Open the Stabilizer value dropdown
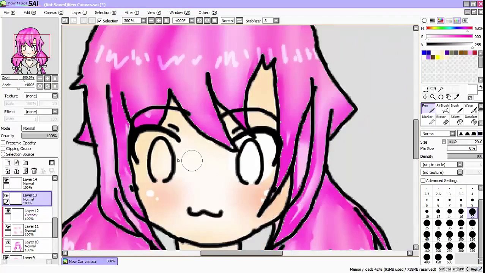 [276, 21]
